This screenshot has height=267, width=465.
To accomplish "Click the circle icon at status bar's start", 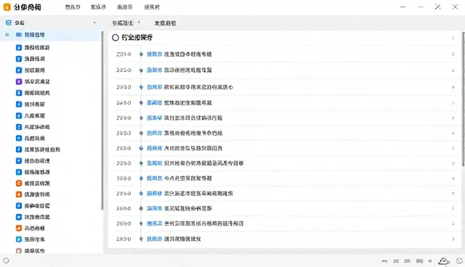I will (7, 260).
